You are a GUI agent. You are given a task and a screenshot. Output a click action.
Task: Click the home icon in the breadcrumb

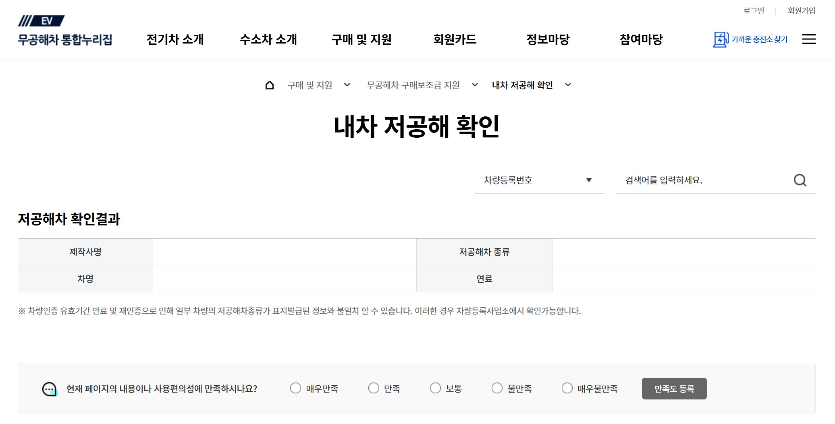coord(269,85)
